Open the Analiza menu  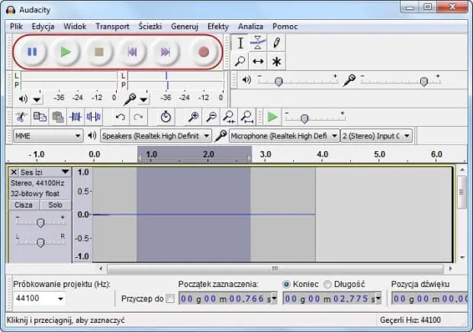[x=250, y=27]
